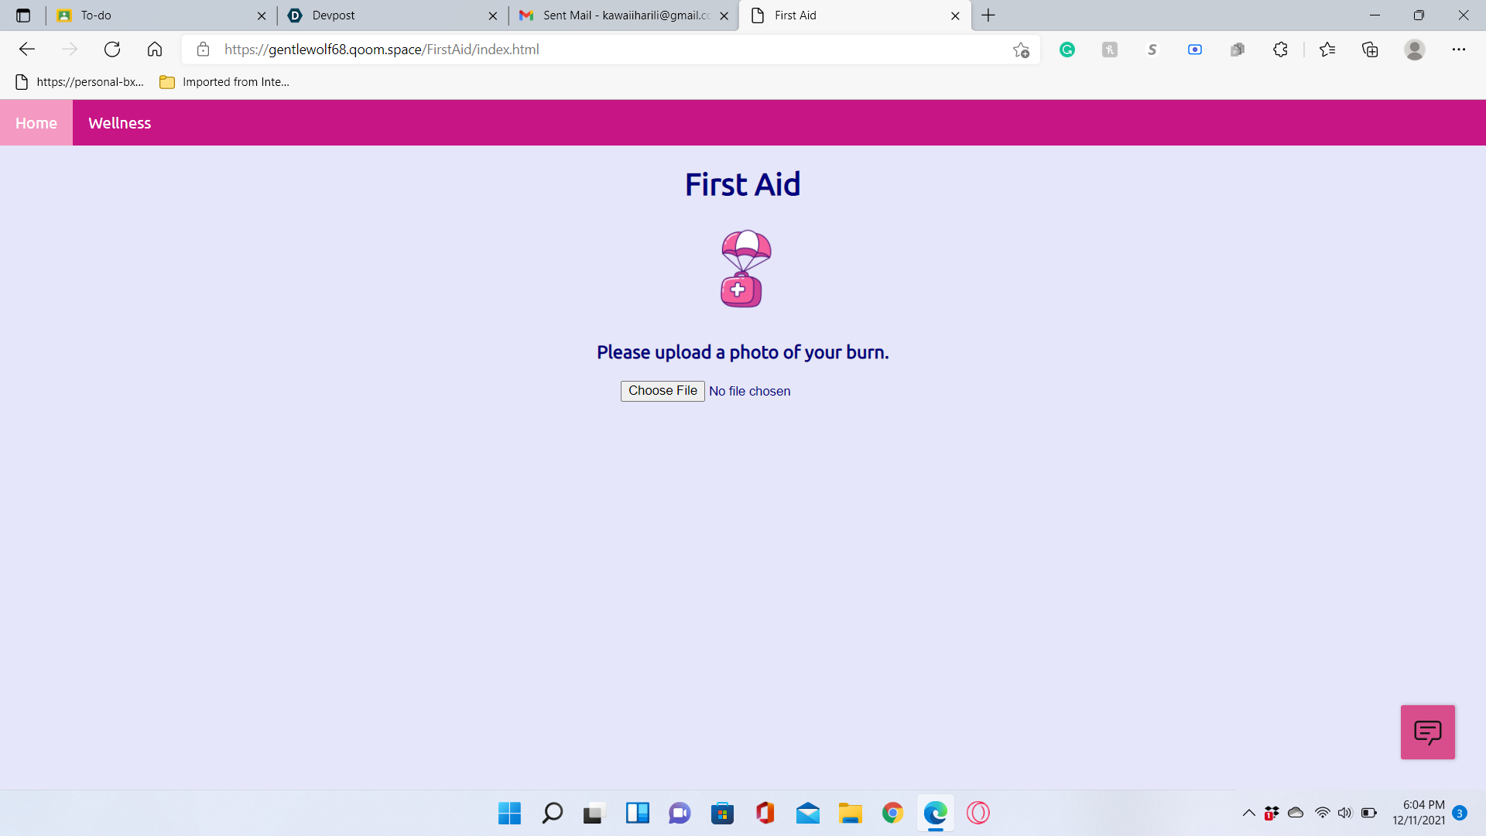This screenshot has width=1486, height=836.
Task: Show hidden system tray icons chevron
Action: tap(1248, 813)
